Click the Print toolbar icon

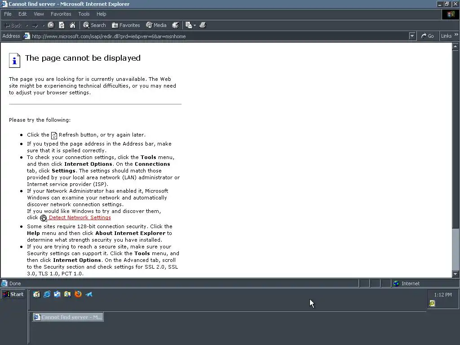tap(203, 25)
